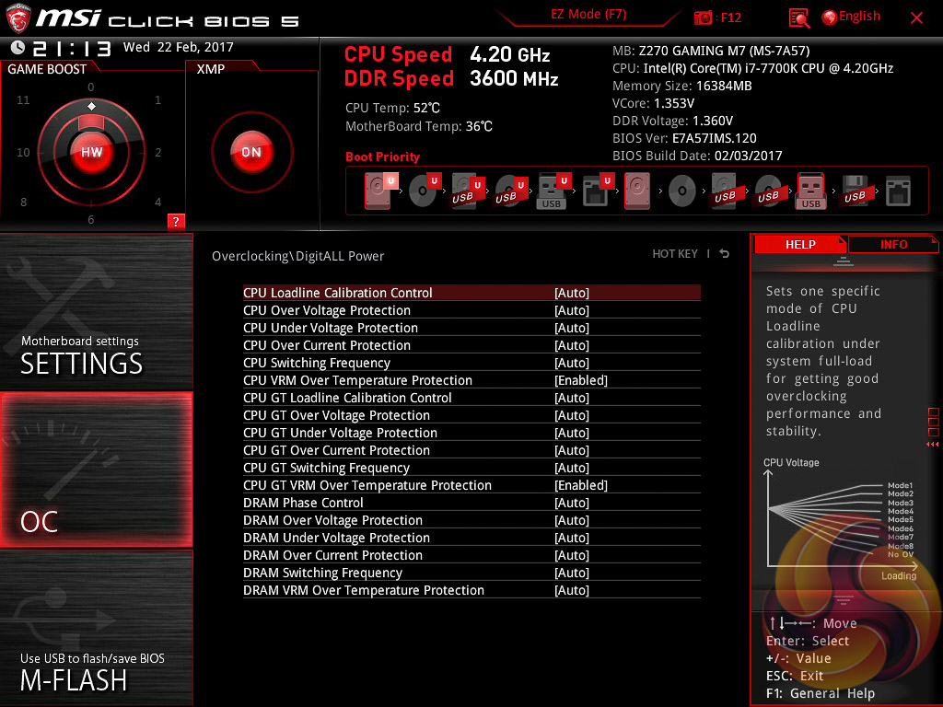943x707 pixels.
Task: Click the Overclocking\DigitALL Power breadcrumb
Action: 297,256
